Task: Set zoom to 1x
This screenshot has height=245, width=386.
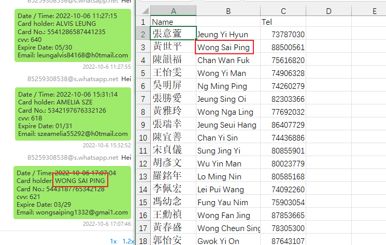Action: [113, 241]
